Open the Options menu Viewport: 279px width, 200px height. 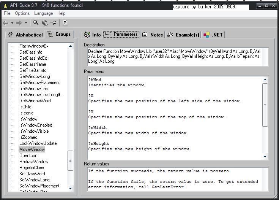[22, 13]
